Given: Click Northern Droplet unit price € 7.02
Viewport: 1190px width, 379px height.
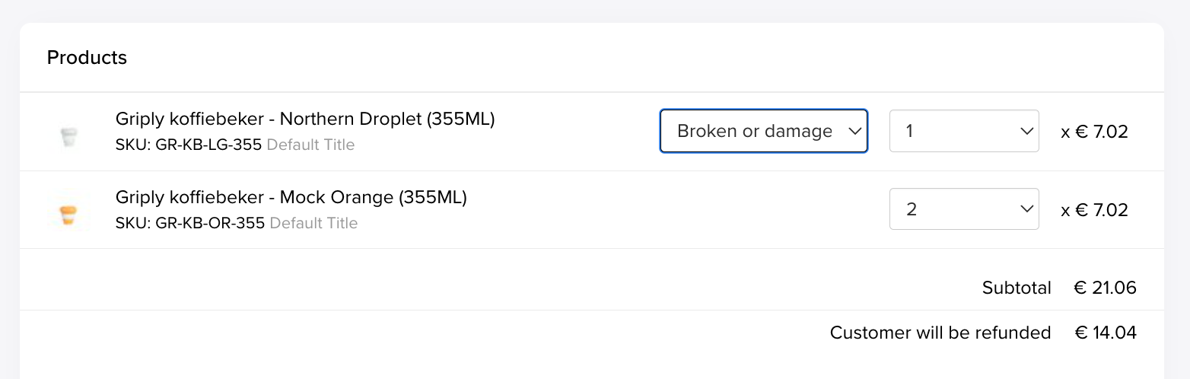Looking at the screenshot, I should [1094, 132].
